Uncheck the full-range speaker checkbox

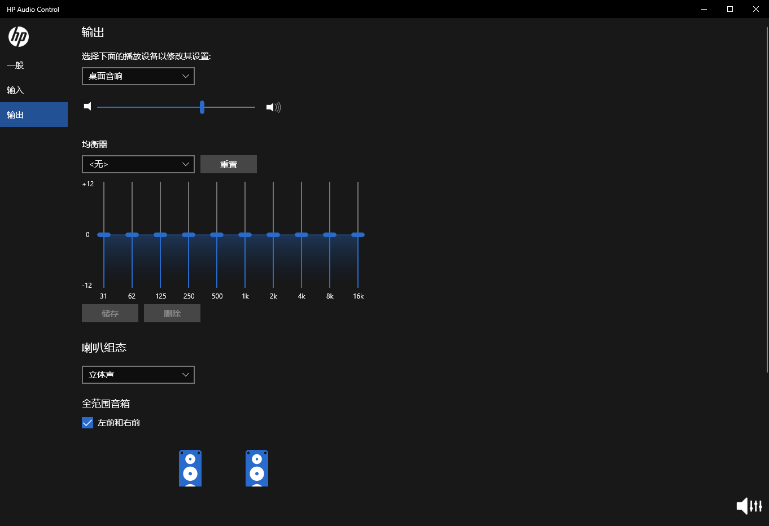[x=88, y=422]
